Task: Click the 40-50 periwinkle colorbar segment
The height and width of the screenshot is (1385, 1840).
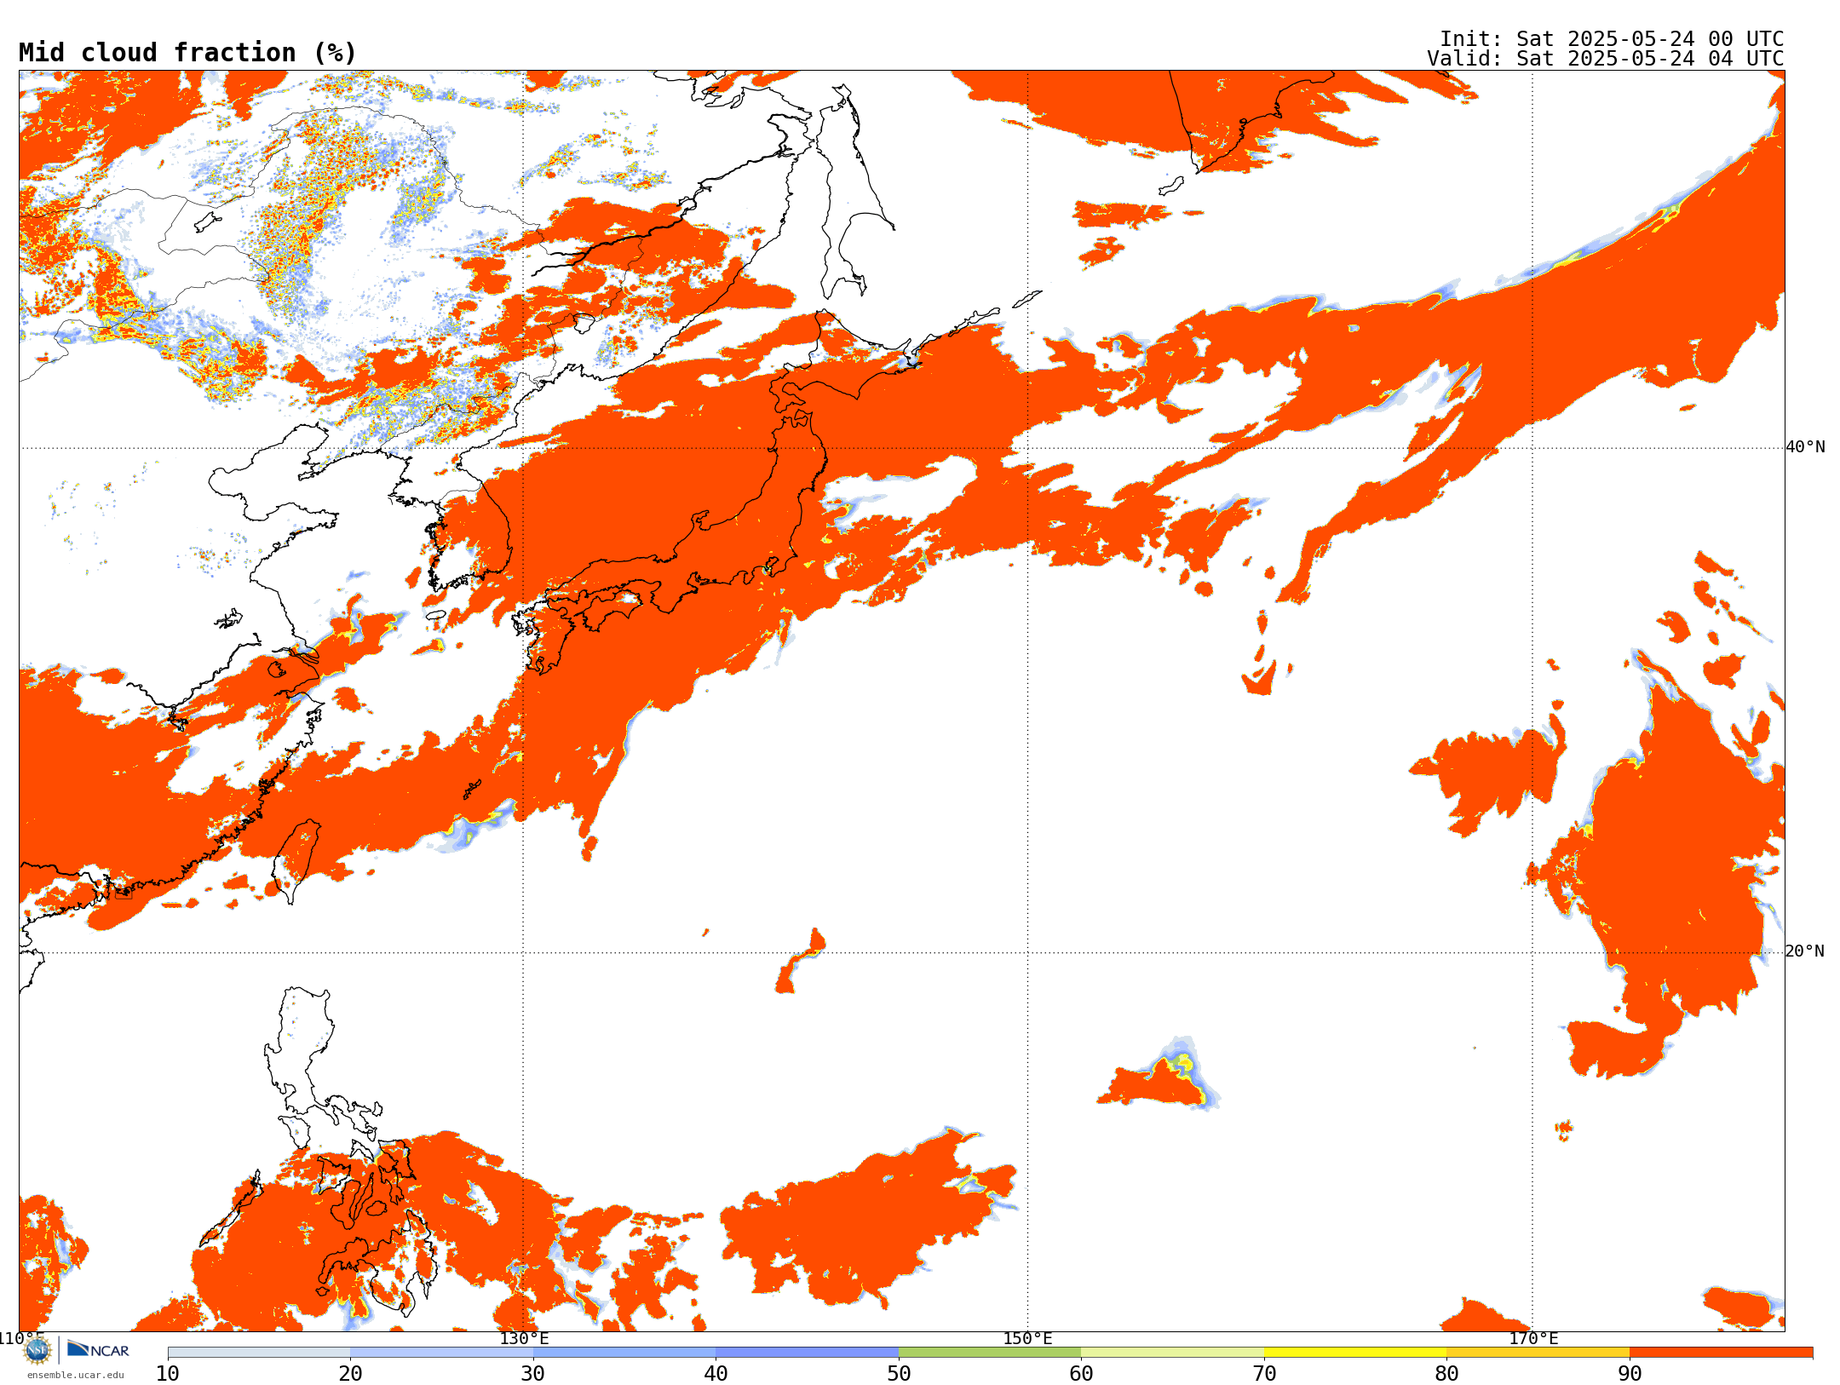Action: click(807, 1353)
